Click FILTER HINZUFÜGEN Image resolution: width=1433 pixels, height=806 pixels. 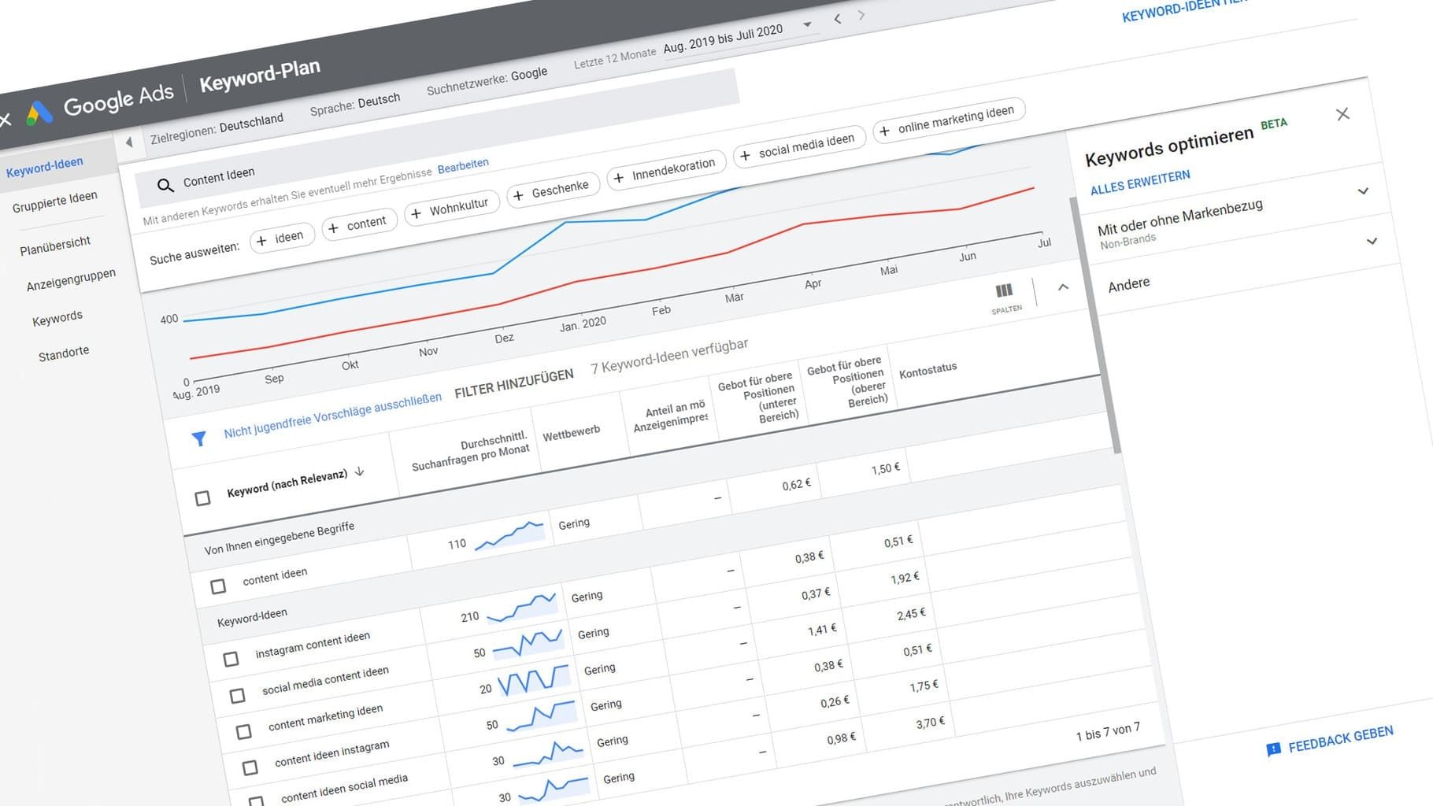[x=513, y=383]
